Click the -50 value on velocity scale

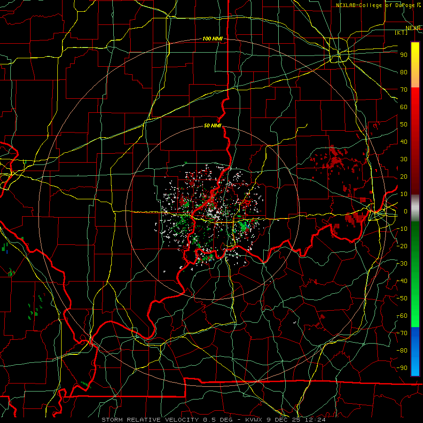[402, 298]
